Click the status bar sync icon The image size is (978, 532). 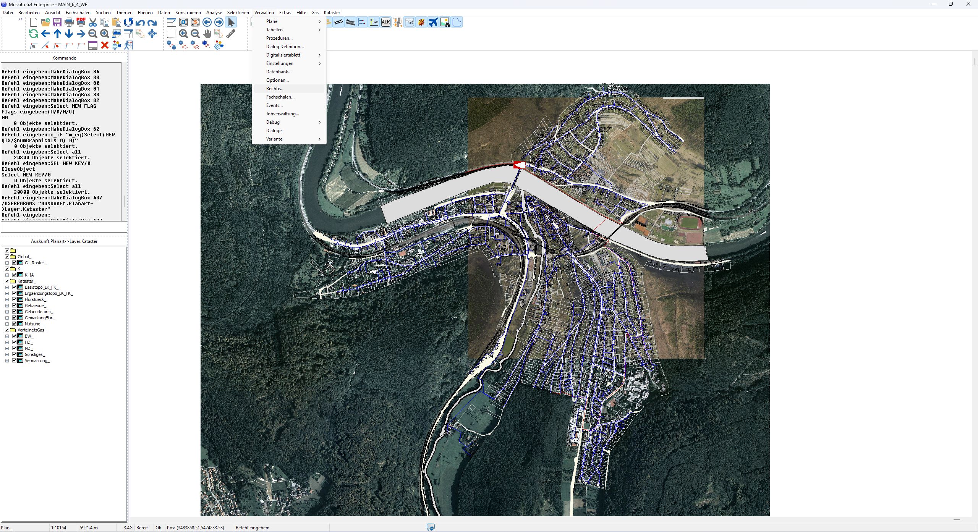point(431,527)
